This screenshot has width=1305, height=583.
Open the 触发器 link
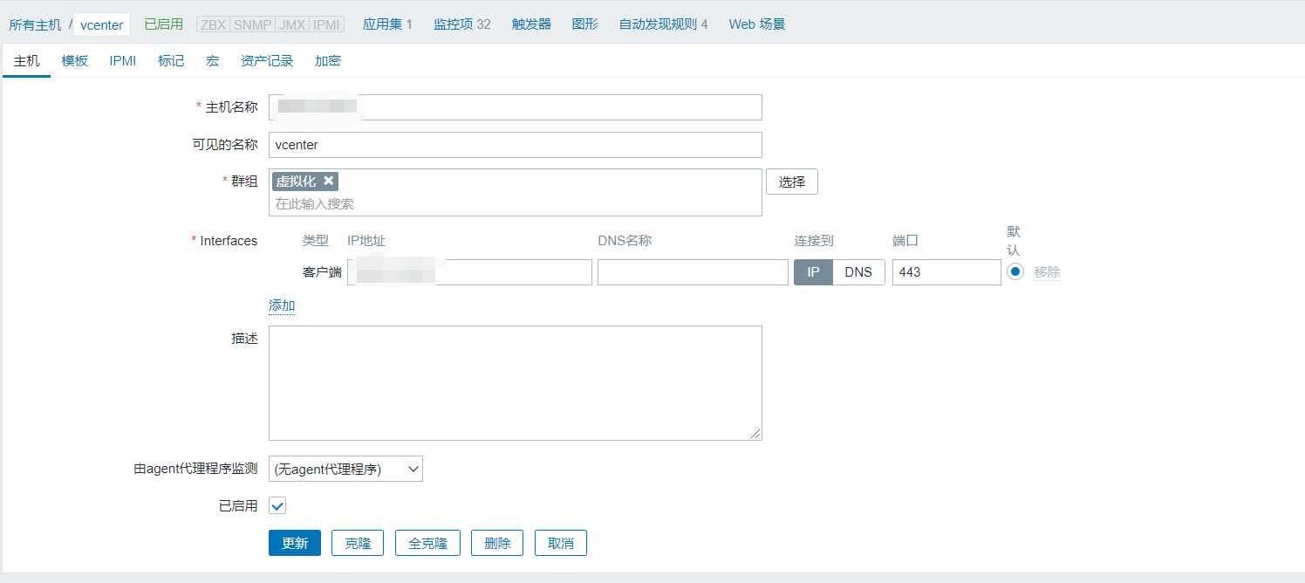(x=531, y=24)
